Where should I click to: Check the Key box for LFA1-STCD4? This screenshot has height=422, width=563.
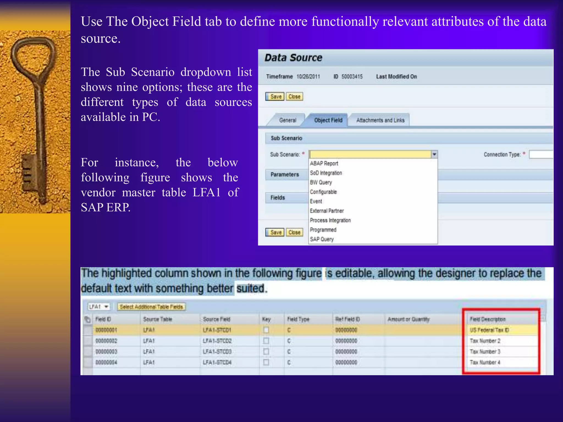266,362
